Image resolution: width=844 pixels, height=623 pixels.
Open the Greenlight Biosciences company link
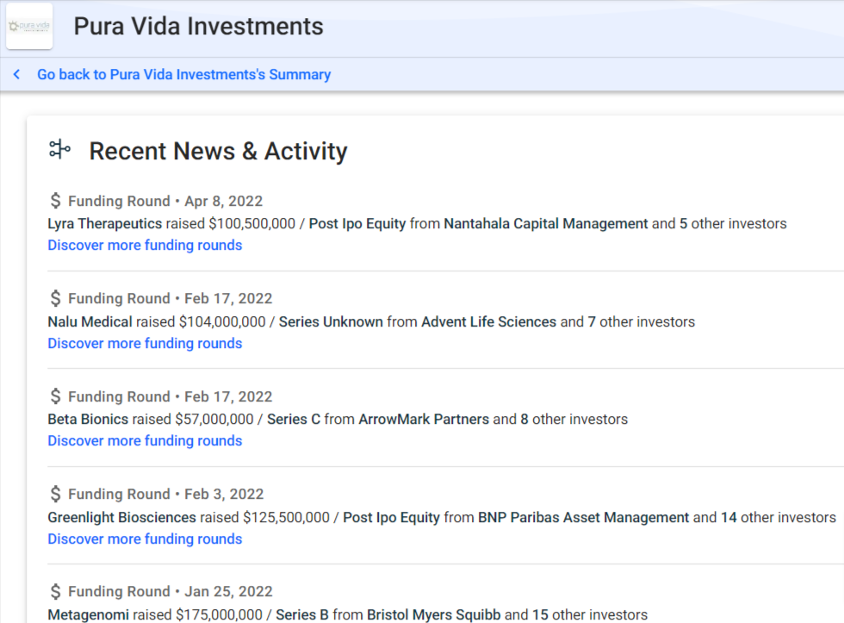(122, 517)
